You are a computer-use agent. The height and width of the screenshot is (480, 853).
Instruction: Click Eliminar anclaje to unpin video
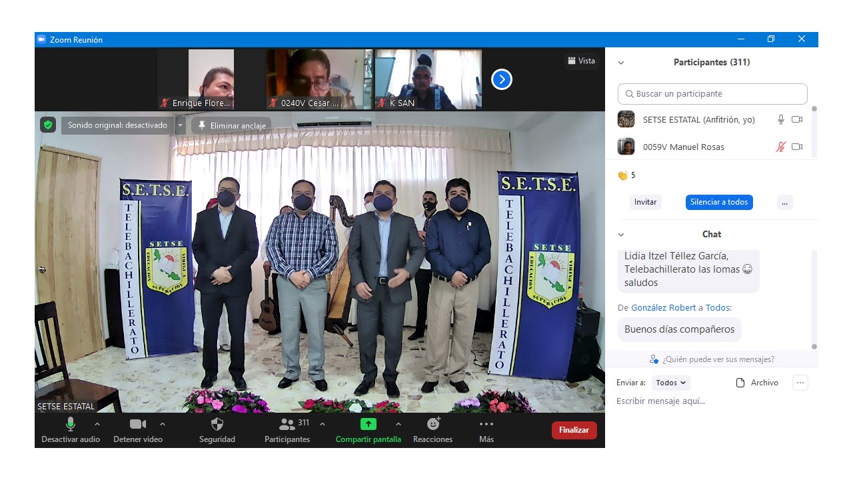[x=232, y=125]
